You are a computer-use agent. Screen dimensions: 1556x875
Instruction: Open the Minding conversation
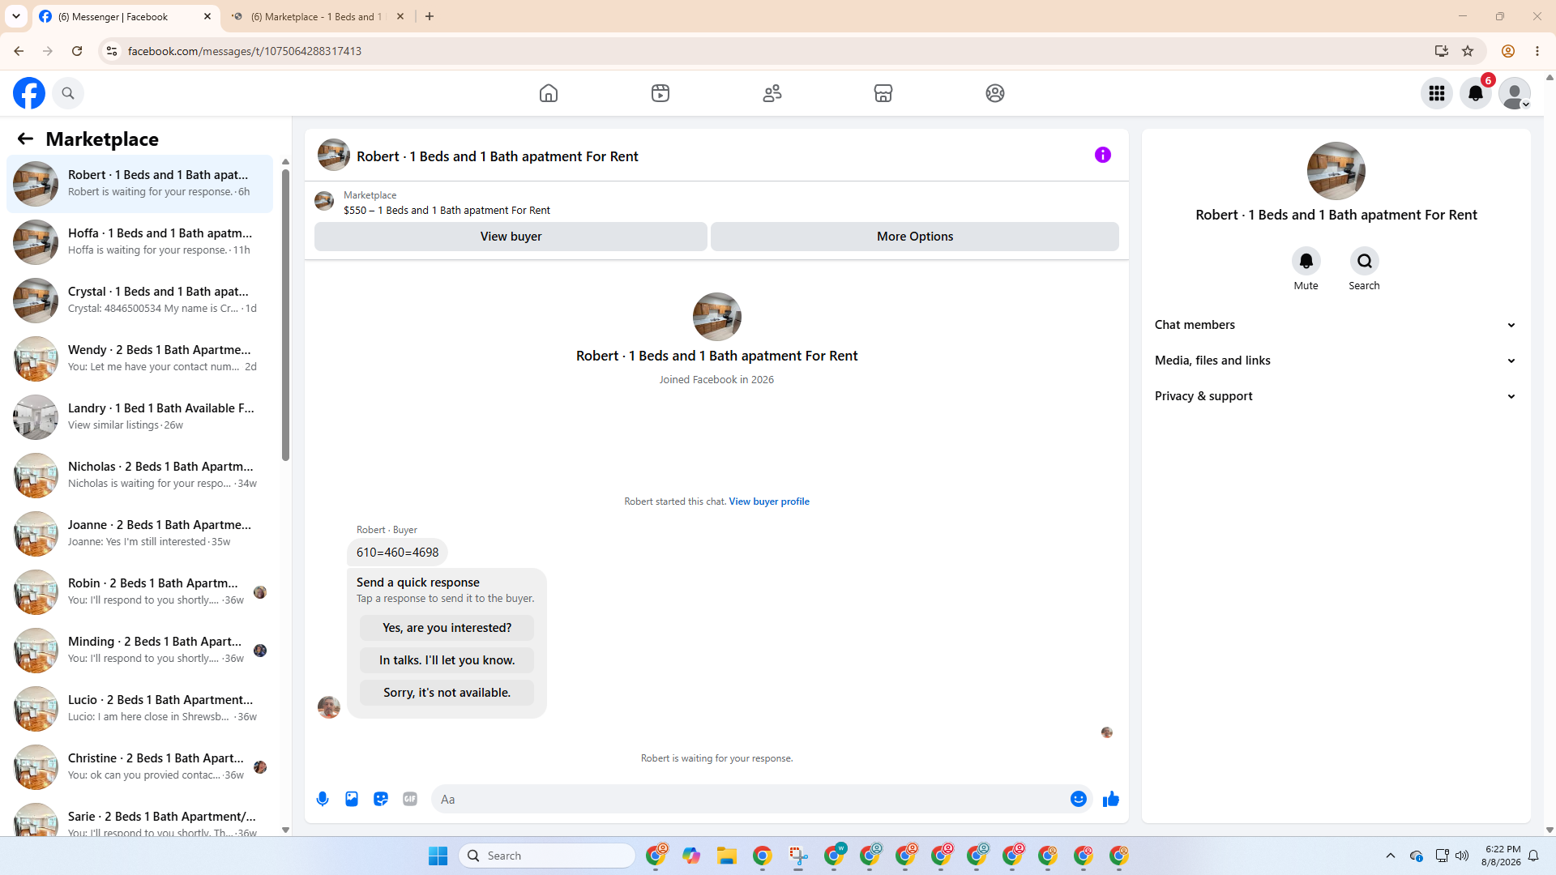click(x=140, y=651)
